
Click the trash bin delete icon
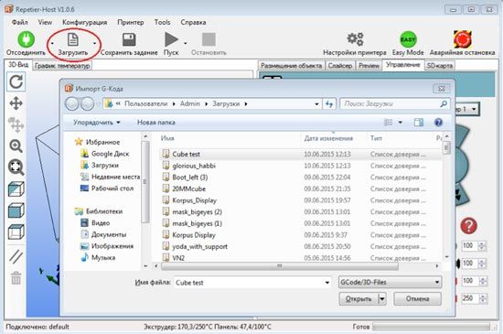[16, 278]
